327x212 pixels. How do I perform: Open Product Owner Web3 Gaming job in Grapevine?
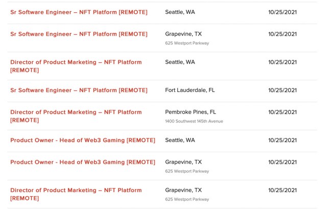click(83, 162)
